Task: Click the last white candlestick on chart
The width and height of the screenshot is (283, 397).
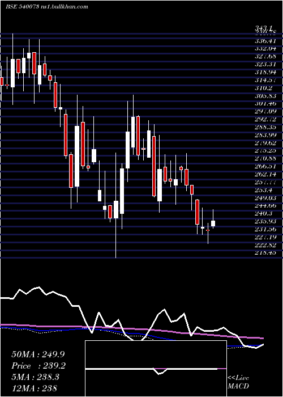Action: click(213, 223)
